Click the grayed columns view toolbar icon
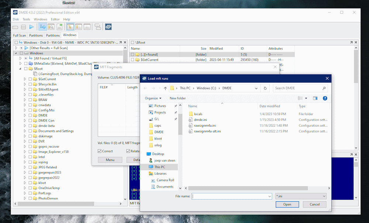 click(87, 27)
